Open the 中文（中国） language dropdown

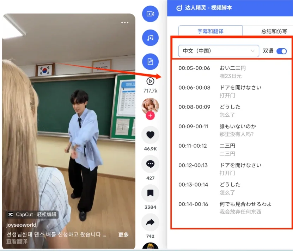(218, 51)
